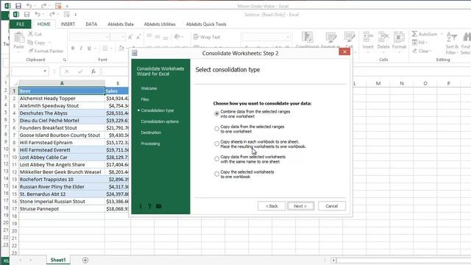The width and height of the screenshot is (471, 265).
Task: Click the Save icon in inner Excel window
Action: click(27, 15)
